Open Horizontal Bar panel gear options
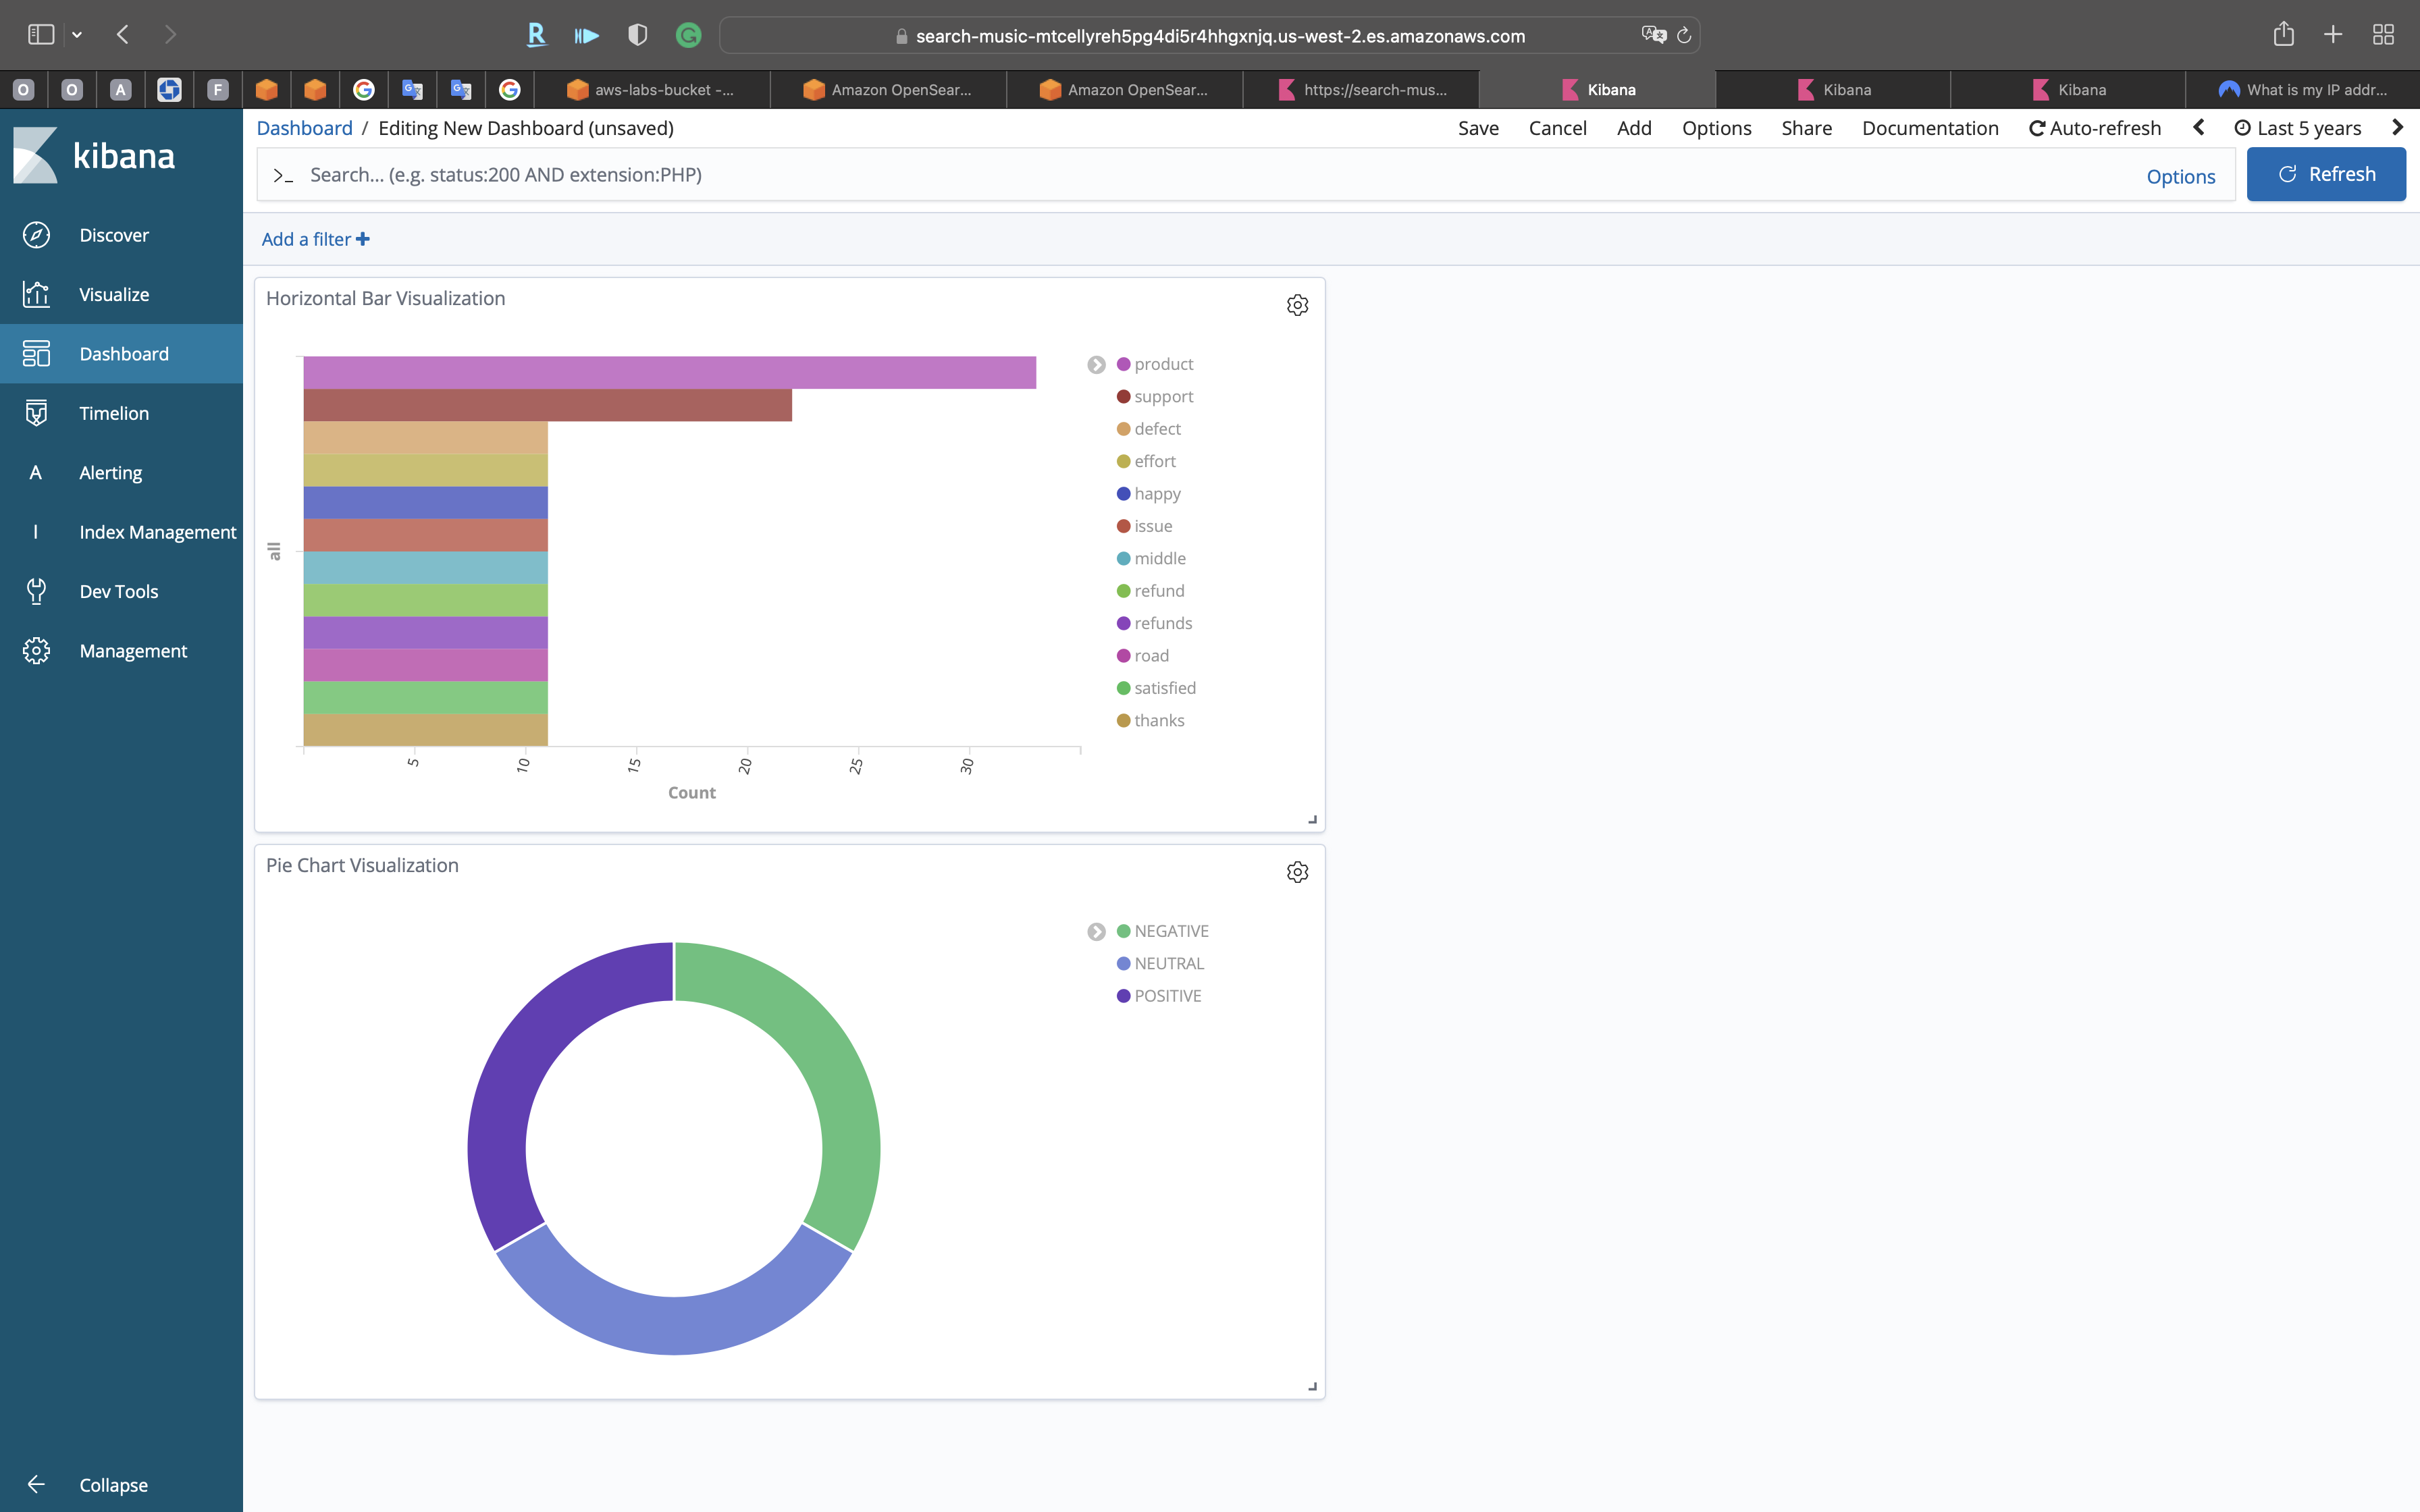Viewport: 2420px width, 1512px height. click(1297, 305)
